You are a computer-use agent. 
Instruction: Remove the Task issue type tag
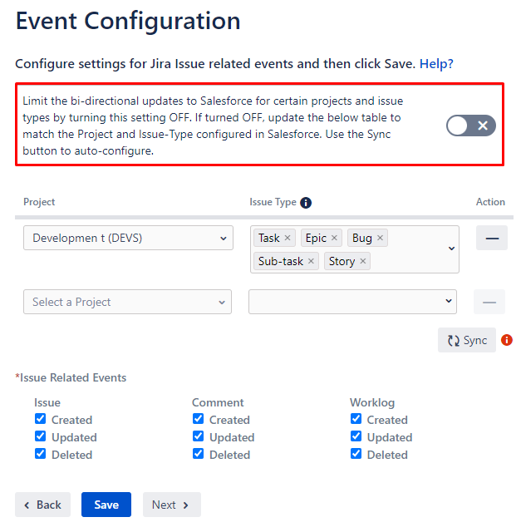[288, 238]
